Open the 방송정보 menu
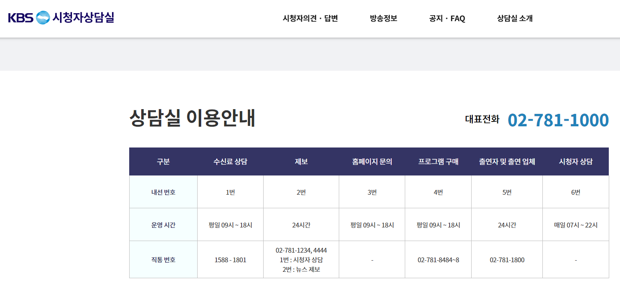 tap(384, 18)
